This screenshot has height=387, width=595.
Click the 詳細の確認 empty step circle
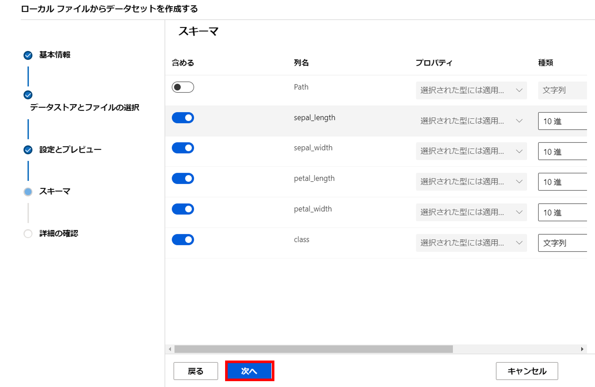pos(28,234)
